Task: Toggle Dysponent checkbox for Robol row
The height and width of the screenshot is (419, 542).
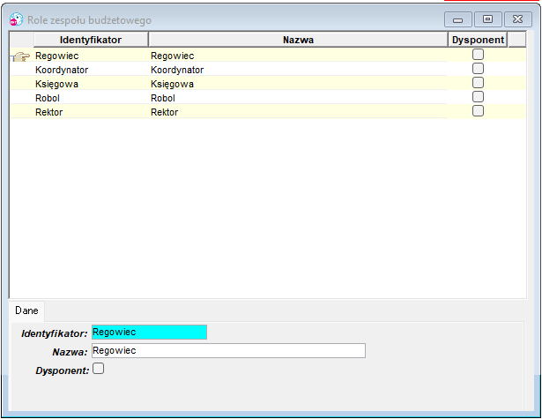Action: pos(478,97)
